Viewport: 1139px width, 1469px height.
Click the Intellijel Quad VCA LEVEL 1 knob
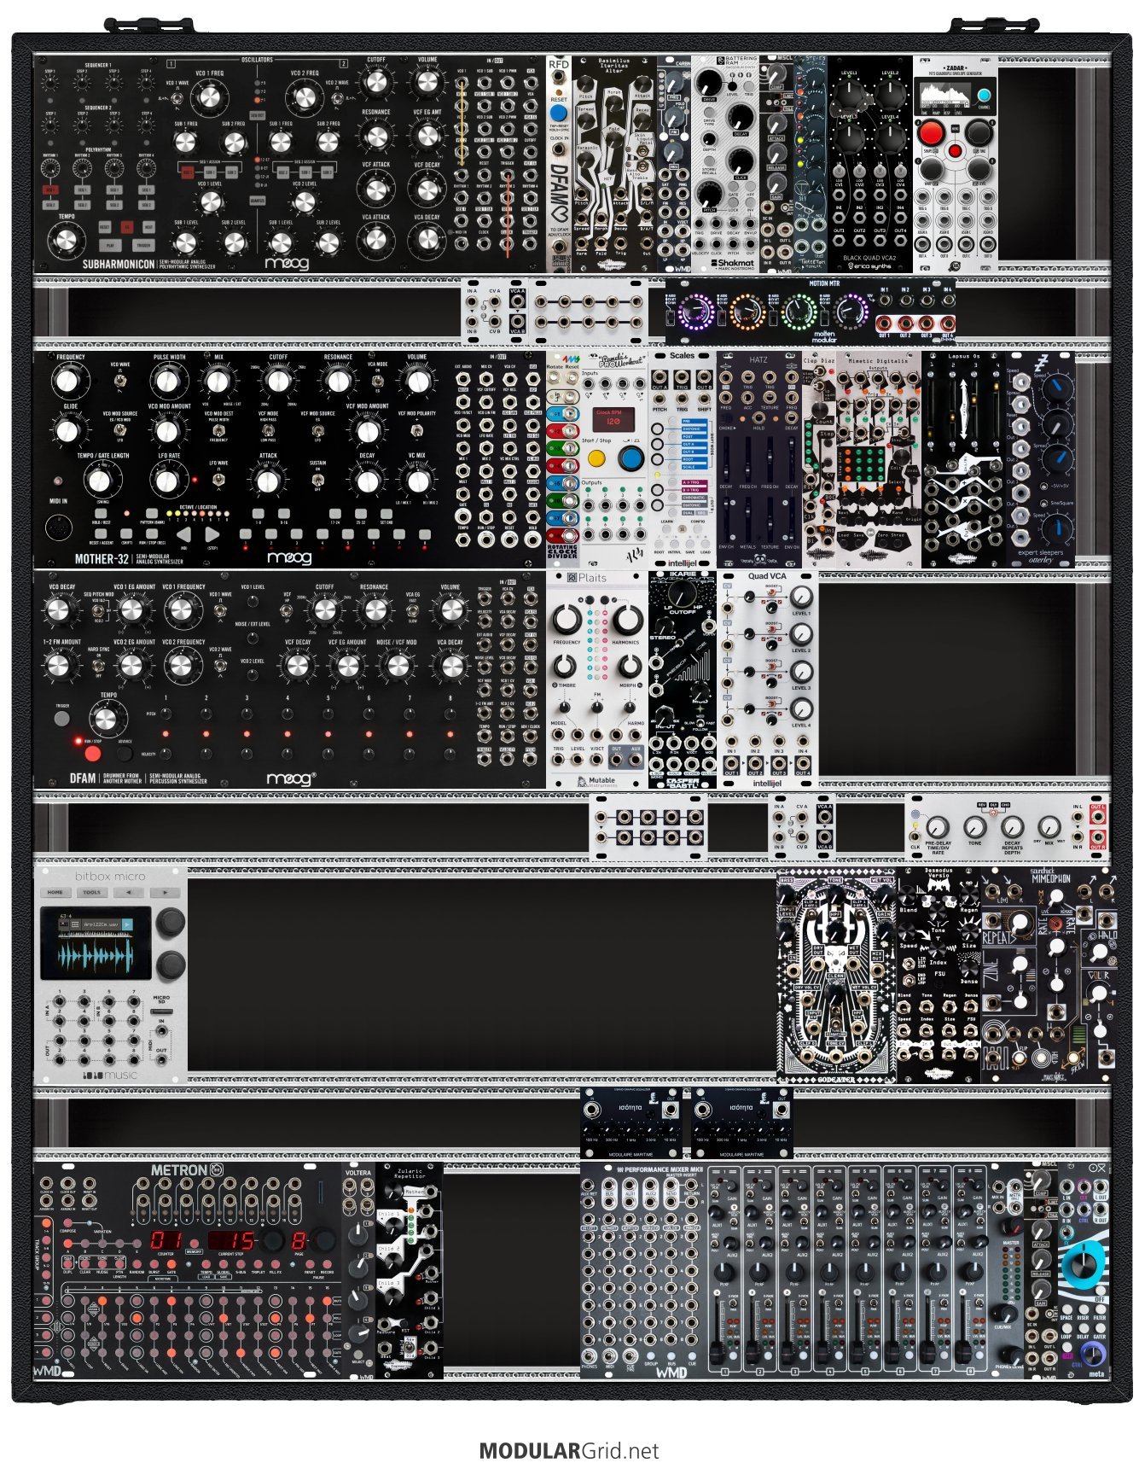point(800,597)
